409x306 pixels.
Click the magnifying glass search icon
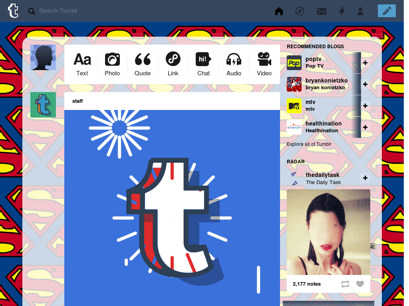pos(32,11)
